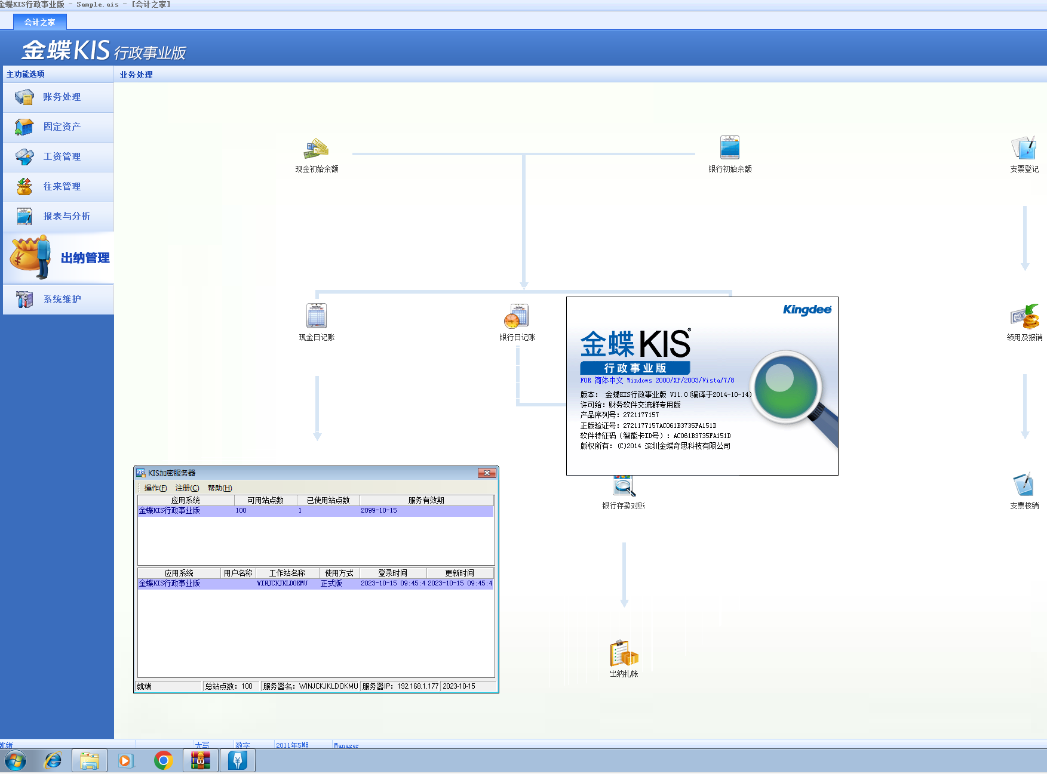Open 注册(C) menu in encryption server
Viewport: 1047px width, 774px height.
[x=187, y=488]
